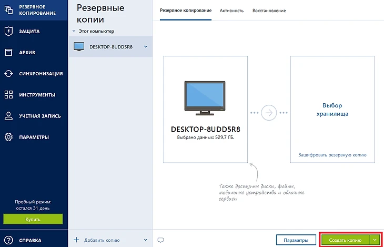The width and height of the screenshot is (384, 247).
Task: Click the DESKTOP-8UDD5R8 source name text
Action: click(x=206, y=129)
